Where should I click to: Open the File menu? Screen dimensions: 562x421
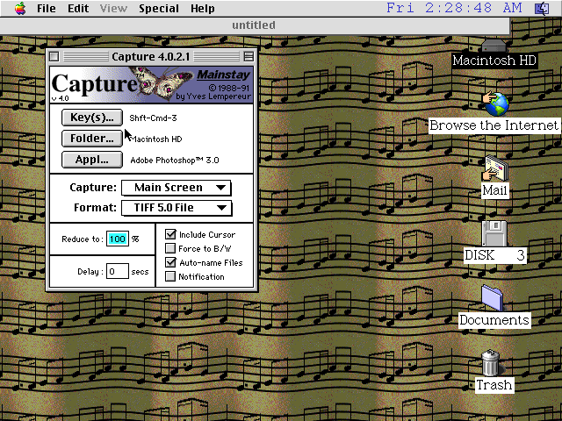tap(47, 8)
